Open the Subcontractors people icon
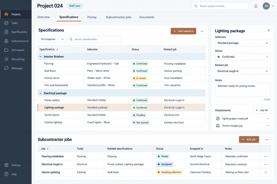The image size is (277, 184). click(6, 41)
